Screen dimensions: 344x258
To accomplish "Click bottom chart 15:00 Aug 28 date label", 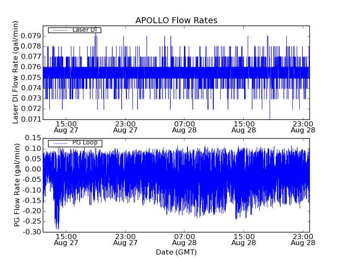I will click(244, 240).
